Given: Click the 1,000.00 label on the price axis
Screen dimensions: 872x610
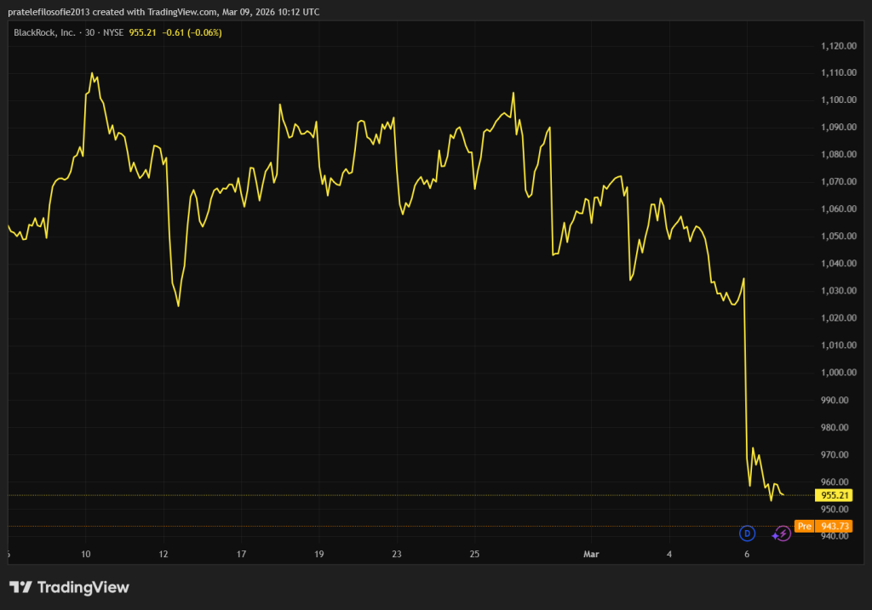Looking at the screenshot, I should tap(838, 373).
